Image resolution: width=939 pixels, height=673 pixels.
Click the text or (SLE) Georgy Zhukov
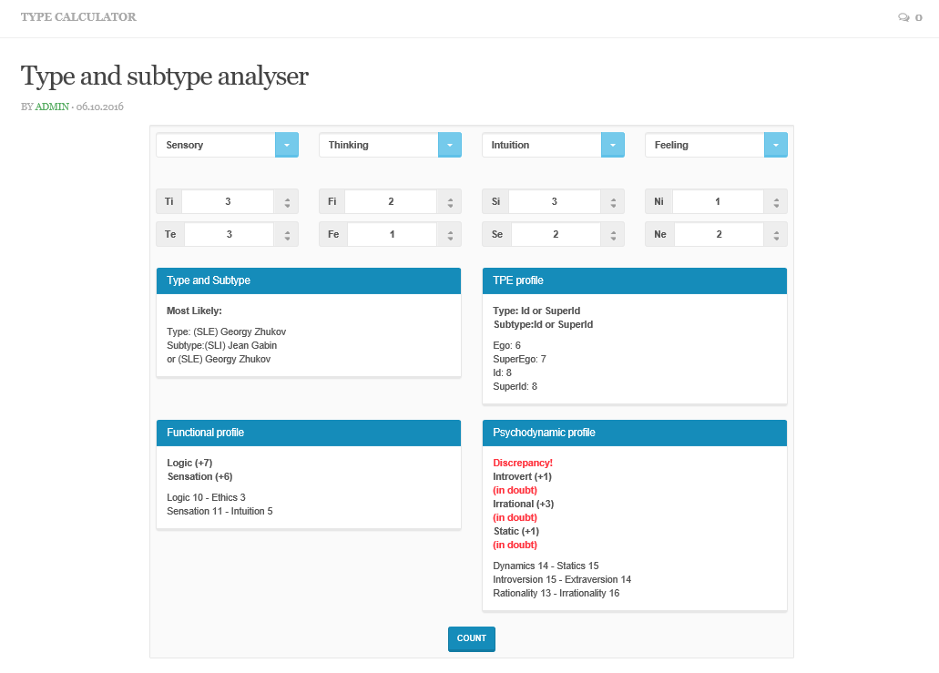[x=219, y=359]
